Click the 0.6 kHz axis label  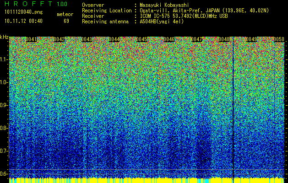tap(4, 174)
